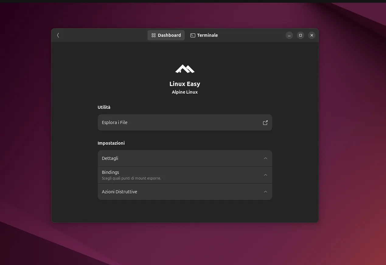Click the Linux Easy title text
Viewport: 386px width, 265px height.
(185, 84)
